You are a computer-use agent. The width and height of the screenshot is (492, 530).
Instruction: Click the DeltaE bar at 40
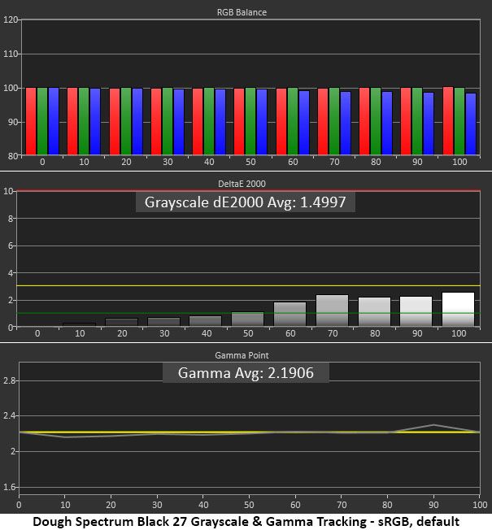coord(206,321)
